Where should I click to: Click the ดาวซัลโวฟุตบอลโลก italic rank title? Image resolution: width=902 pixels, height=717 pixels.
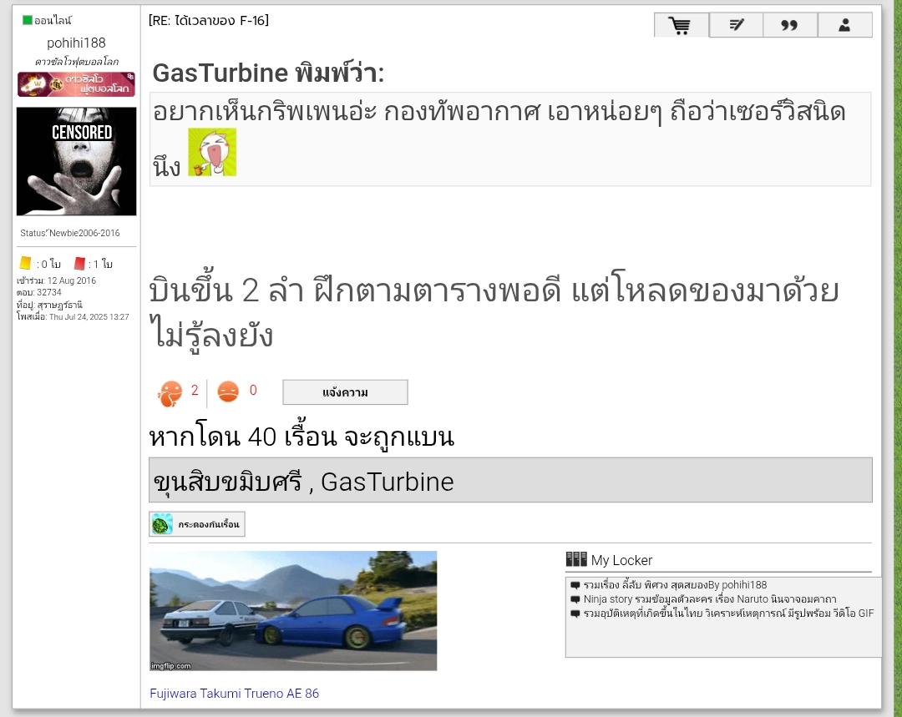pos(77,62)
